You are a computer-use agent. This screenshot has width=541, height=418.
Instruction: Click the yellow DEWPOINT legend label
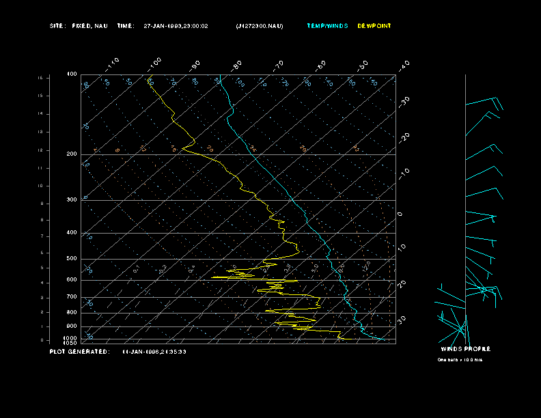point(374,26)
